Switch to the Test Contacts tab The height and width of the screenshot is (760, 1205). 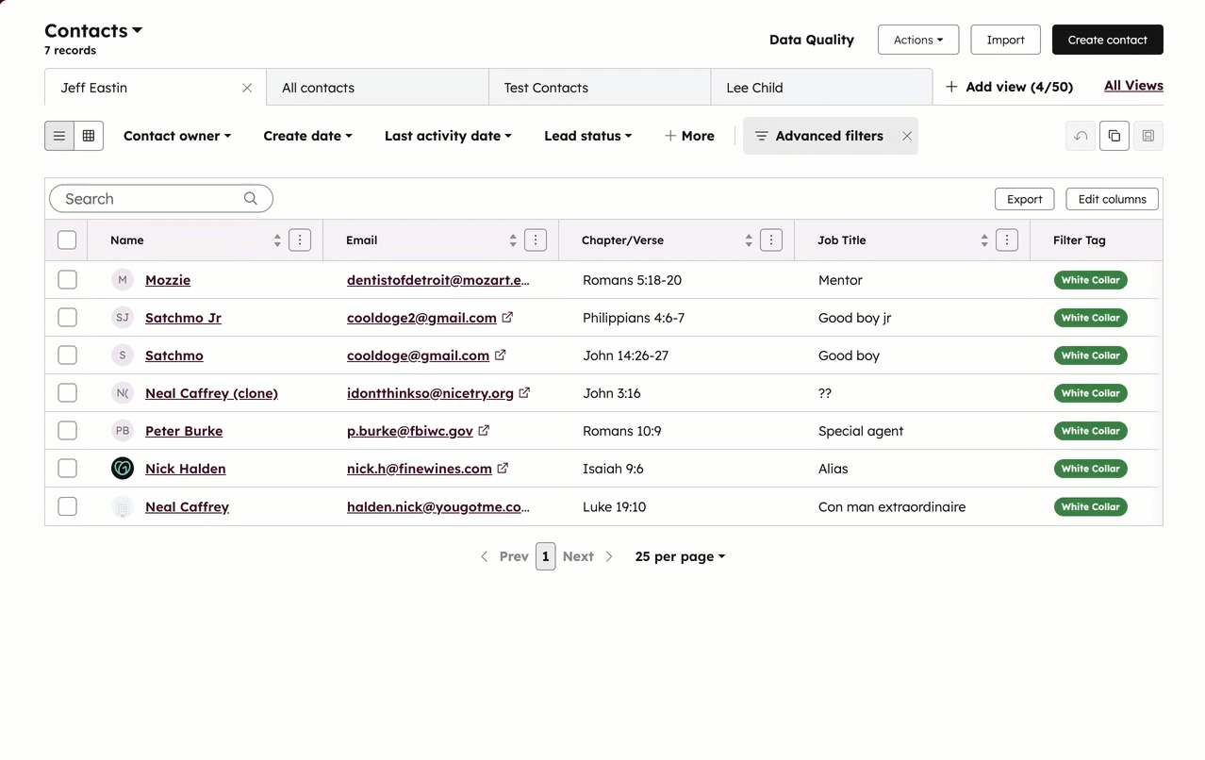[545, 86]
